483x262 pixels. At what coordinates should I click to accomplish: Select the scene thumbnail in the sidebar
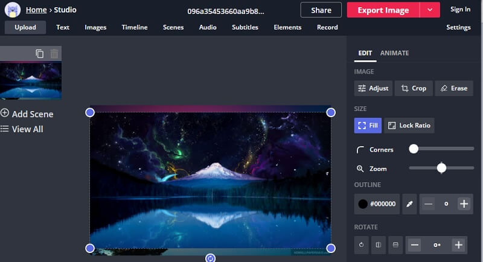coord(30,80)
